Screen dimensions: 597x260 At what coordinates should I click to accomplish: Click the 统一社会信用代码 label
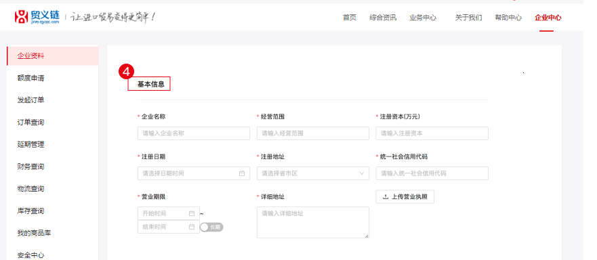point(404,156)
